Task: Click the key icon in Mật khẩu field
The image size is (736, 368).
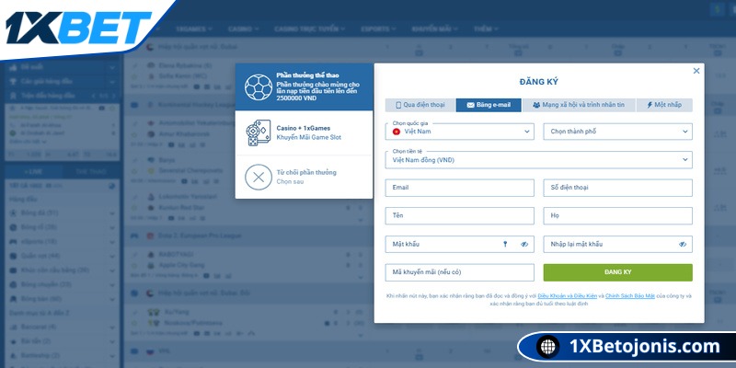Action: (x=505, y=244)
